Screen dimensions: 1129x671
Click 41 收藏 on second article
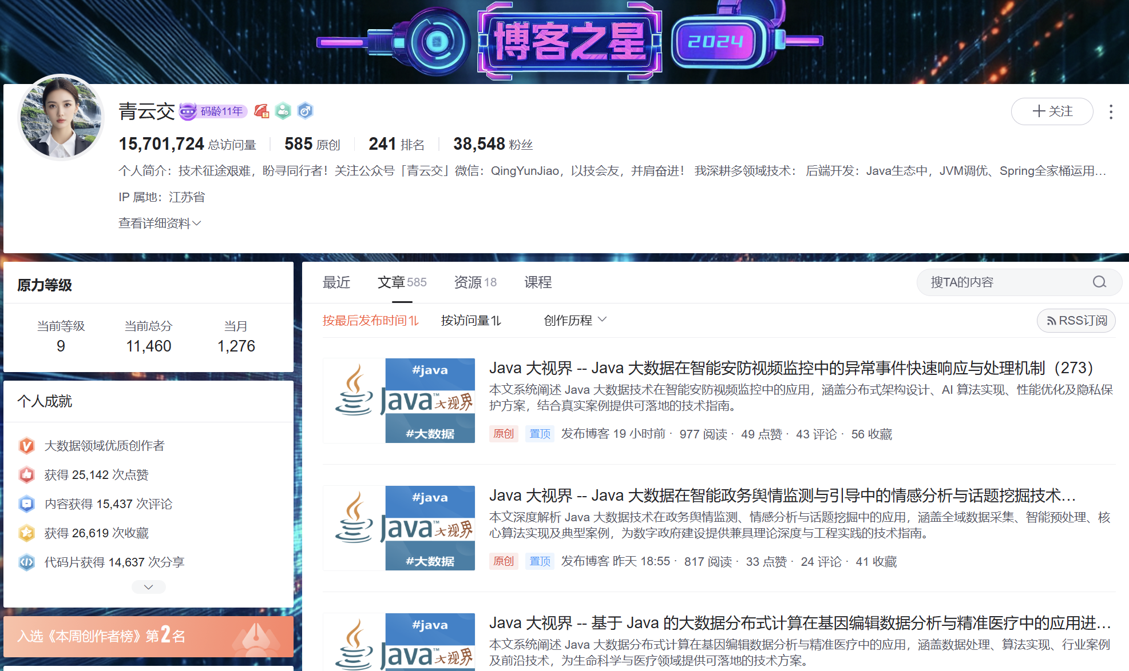(x=876, y=562)
